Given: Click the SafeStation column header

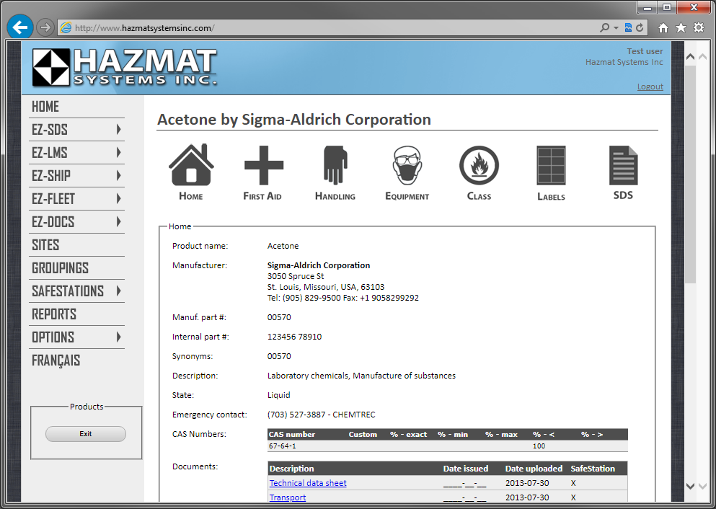Looking at the screenshot, I should [593, 469].
